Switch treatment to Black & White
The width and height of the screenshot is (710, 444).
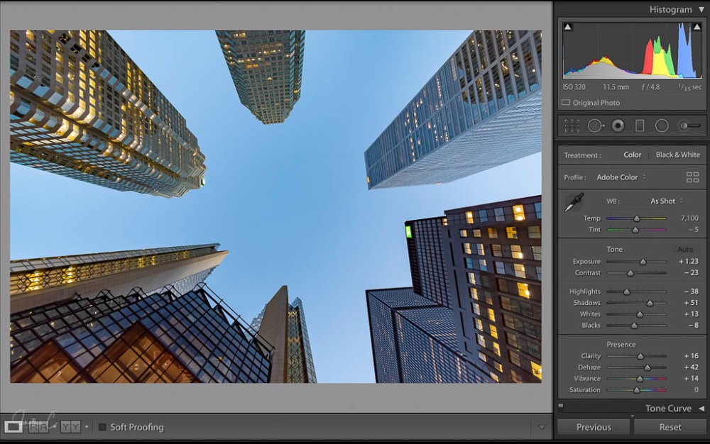coord(677,155)
